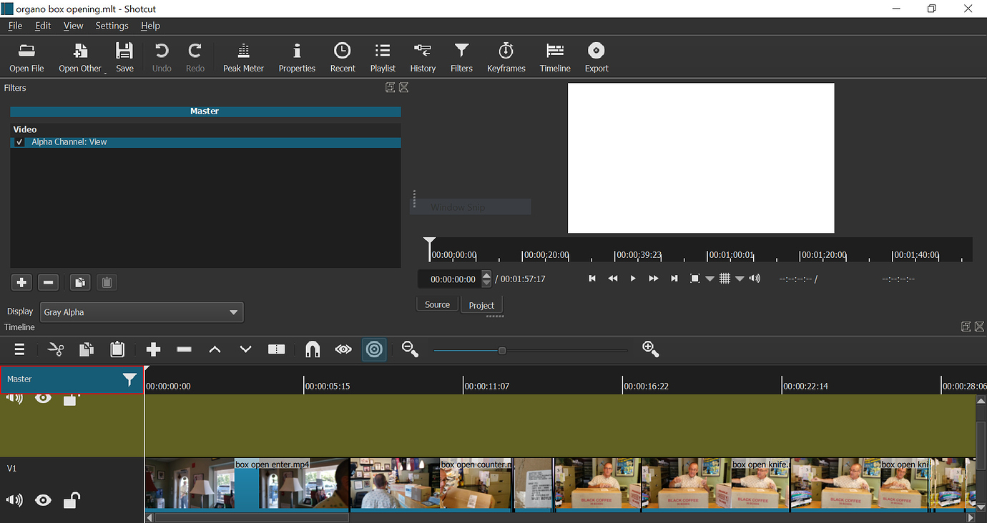Click the rewind playback button
The image size is (987, 523).
[x=613, y=279]
